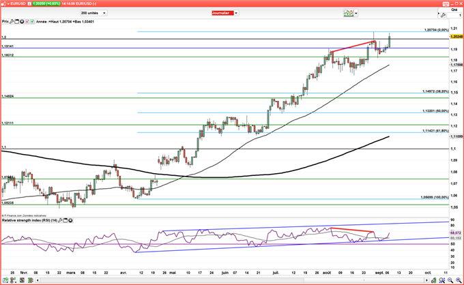Click the scrollbar right arrow

tap(427, 280)
